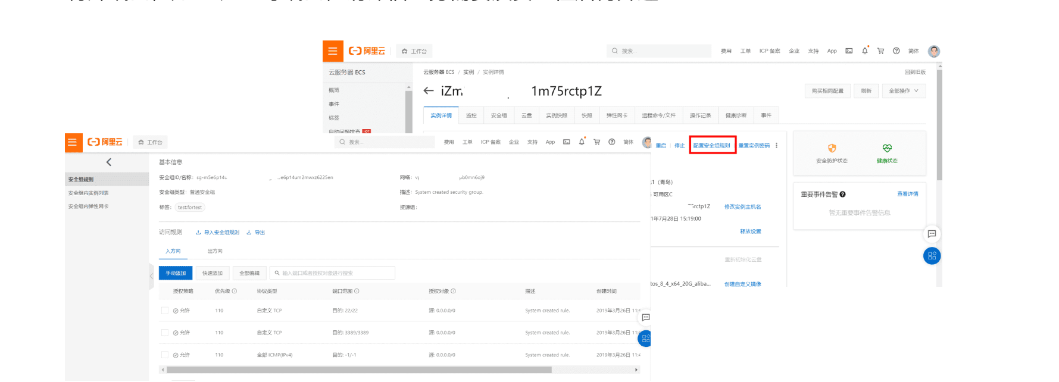
Task: Expand 全部操作 dropdown
Action: [904, 91]
